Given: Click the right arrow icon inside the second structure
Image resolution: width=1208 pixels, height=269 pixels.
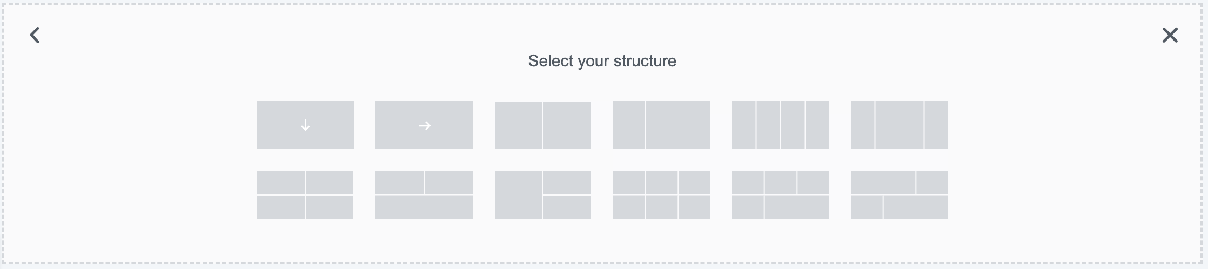Looking at the screenshot, I should (x=424, y=126).
